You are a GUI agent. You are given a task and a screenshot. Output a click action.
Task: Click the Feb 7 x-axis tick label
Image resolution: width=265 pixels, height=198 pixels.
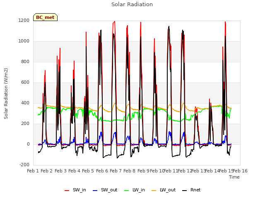(116, 171)
